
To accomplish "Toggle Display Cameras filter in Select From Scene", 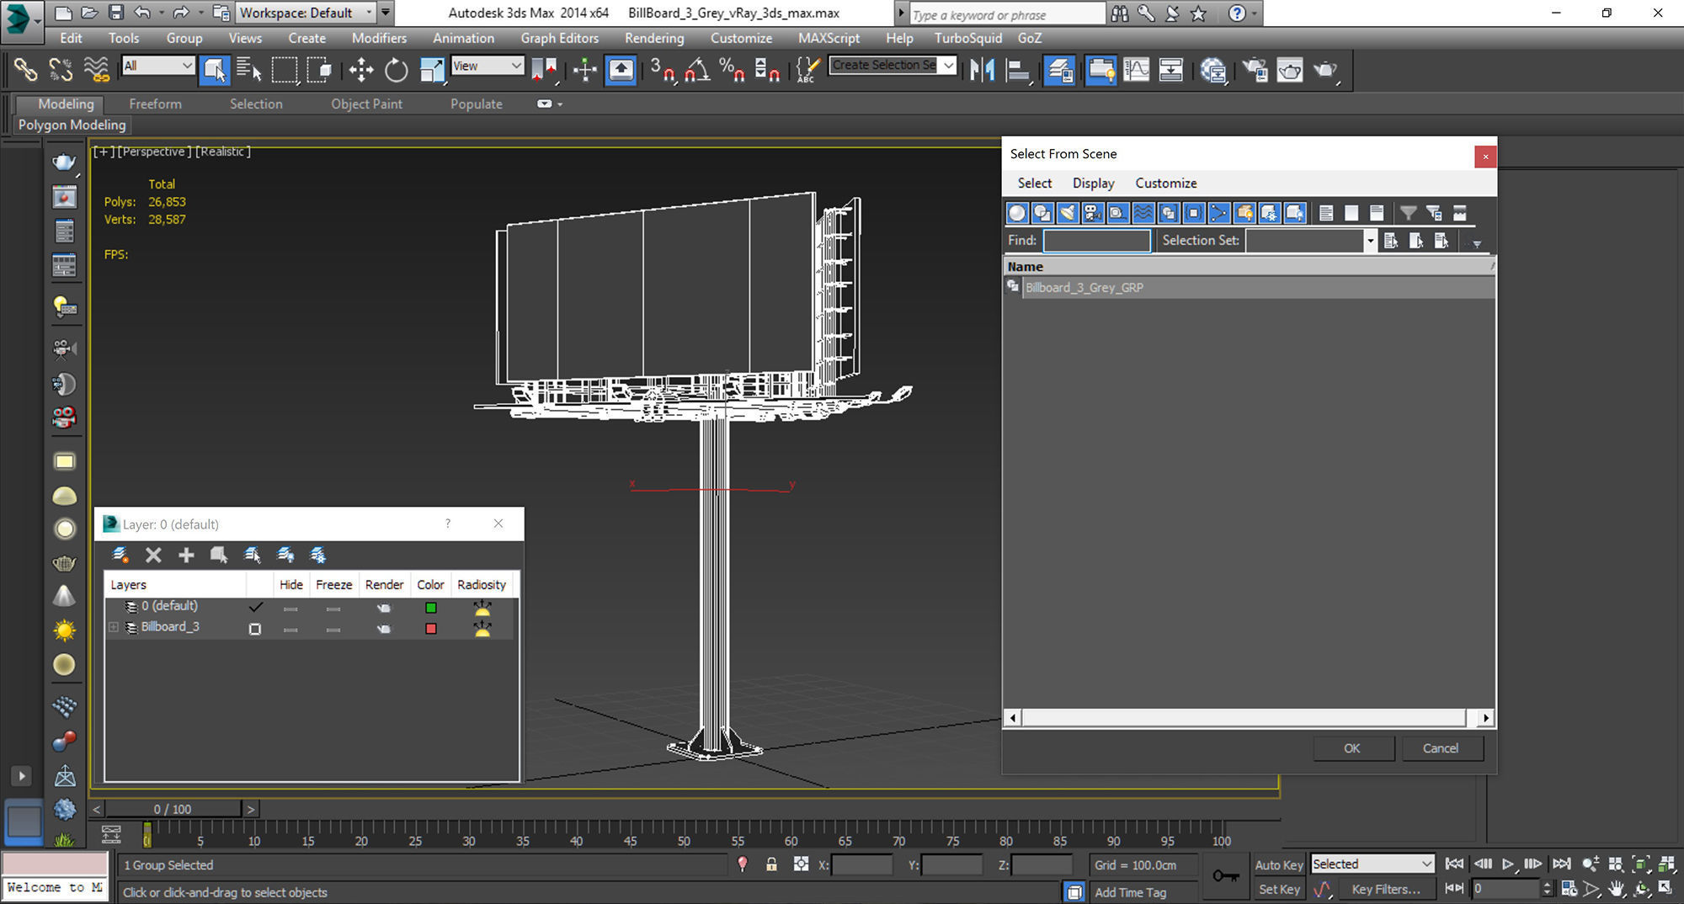I will click(1093, 213).
